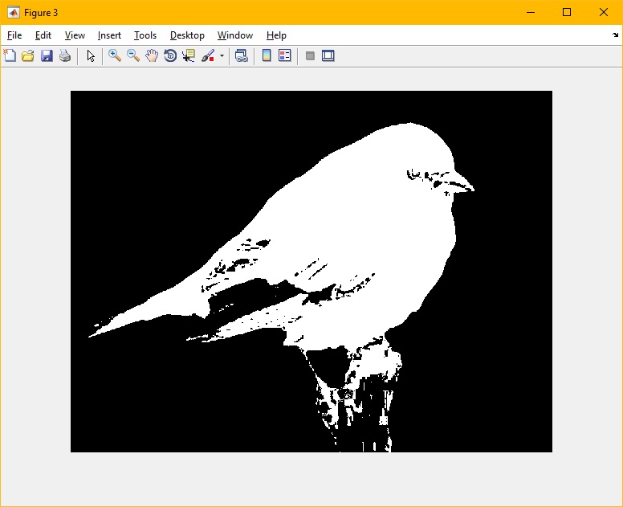This screenshot has width=623, height=507.
Task: Open the Insert menu
Action: [x=109, y=35]
